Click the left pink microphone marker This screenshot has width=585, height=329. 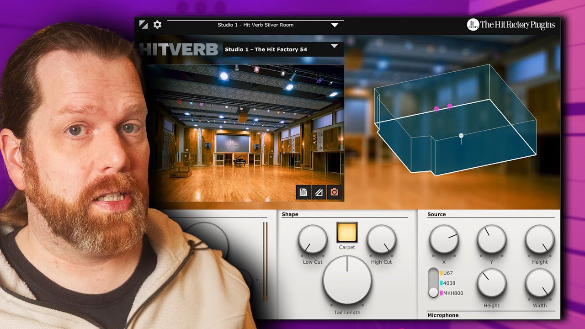436,108
